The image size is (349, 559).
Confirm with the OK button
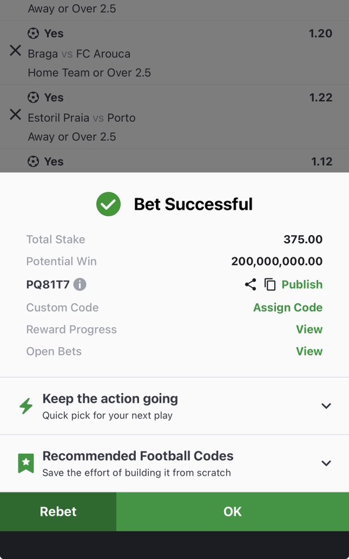[232, 512]
